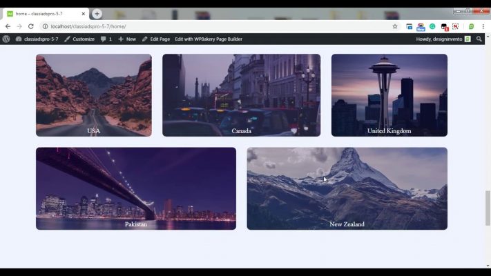Open the Grammarly extension icon
491x276 pixels.
click(432, 26)
